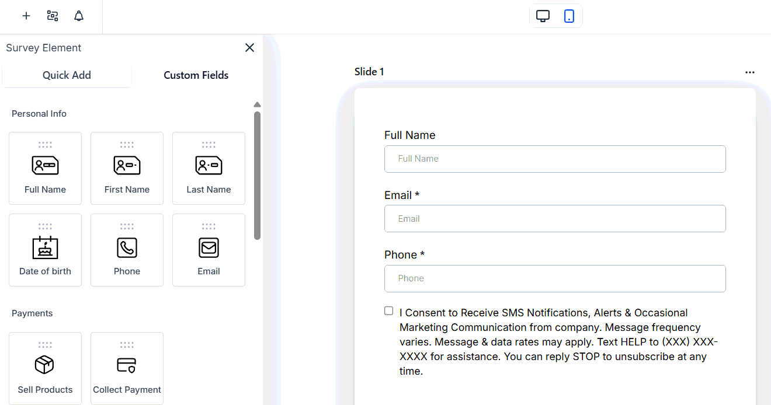Click the panel scrollbar thumb
The height and width of the screenshot is (405, 771).
(257, 175)
